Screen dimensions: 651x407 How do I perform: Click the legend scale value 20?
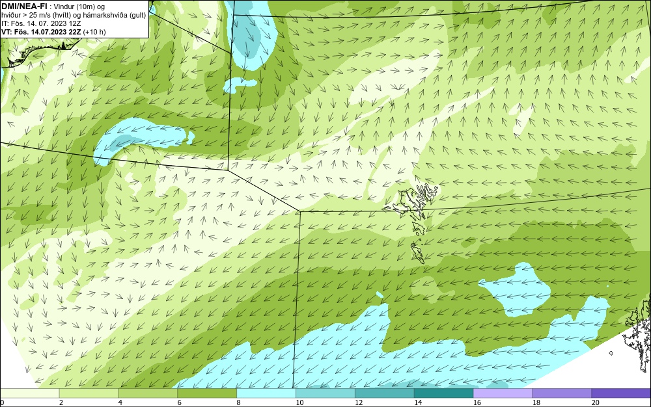tap(596, 402)
